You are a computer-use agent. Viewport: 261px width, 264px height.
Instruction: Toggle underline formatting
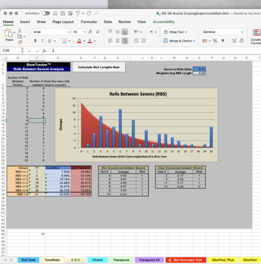coord(49,41)
